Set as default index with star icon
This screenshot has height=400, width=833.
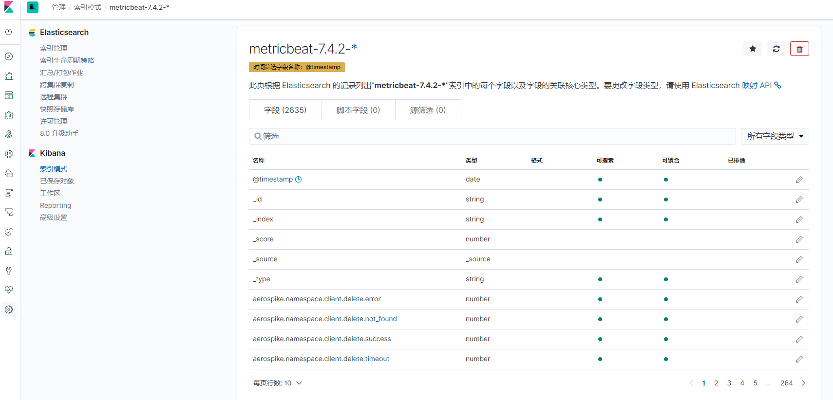point(753,49)
